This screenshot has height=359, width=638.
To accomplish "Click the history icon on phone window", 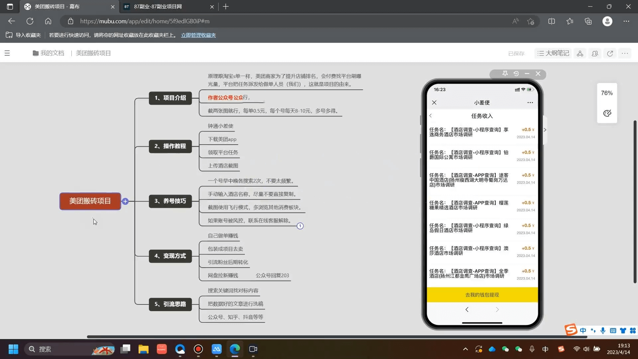I will click(516, 73).
